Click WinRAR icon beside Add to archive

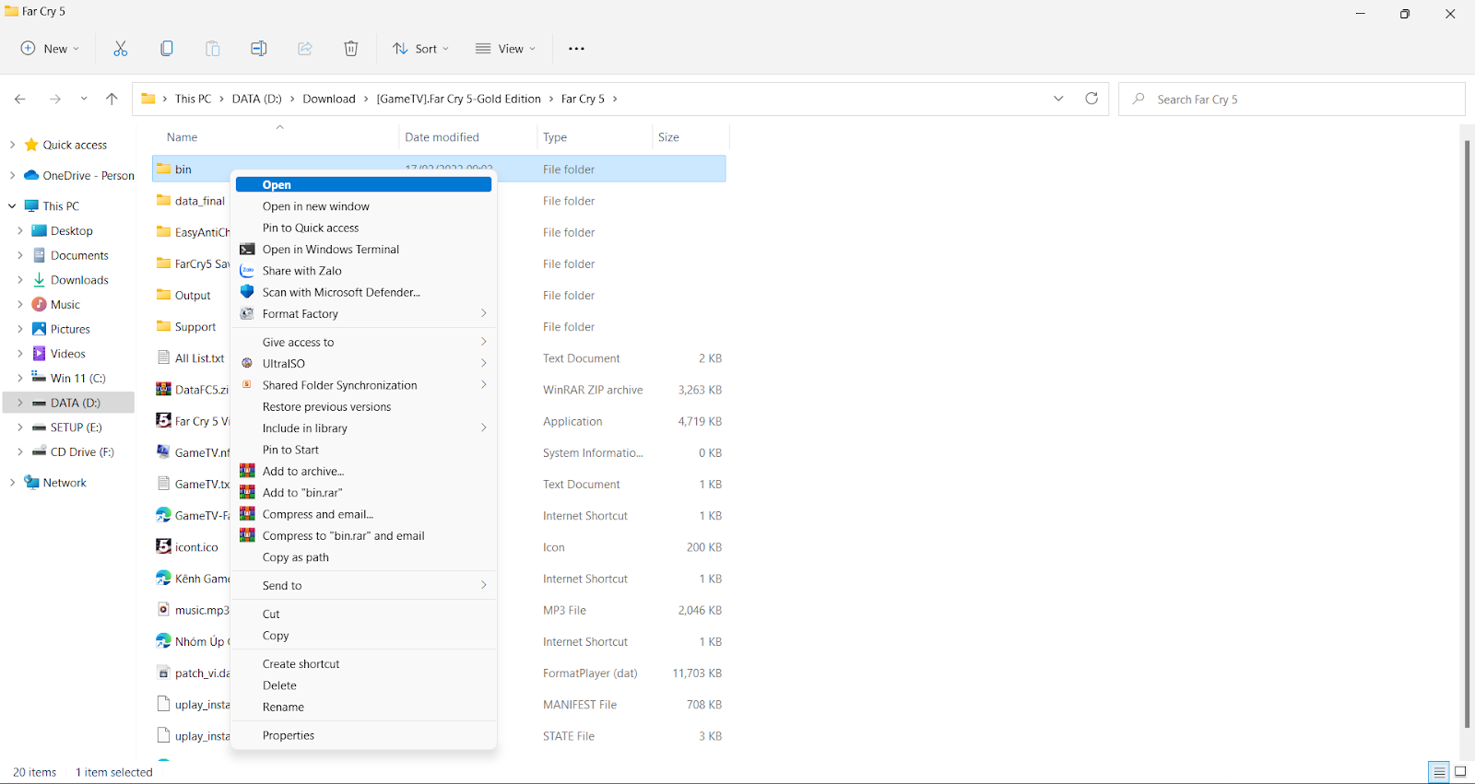coord(247,471)
